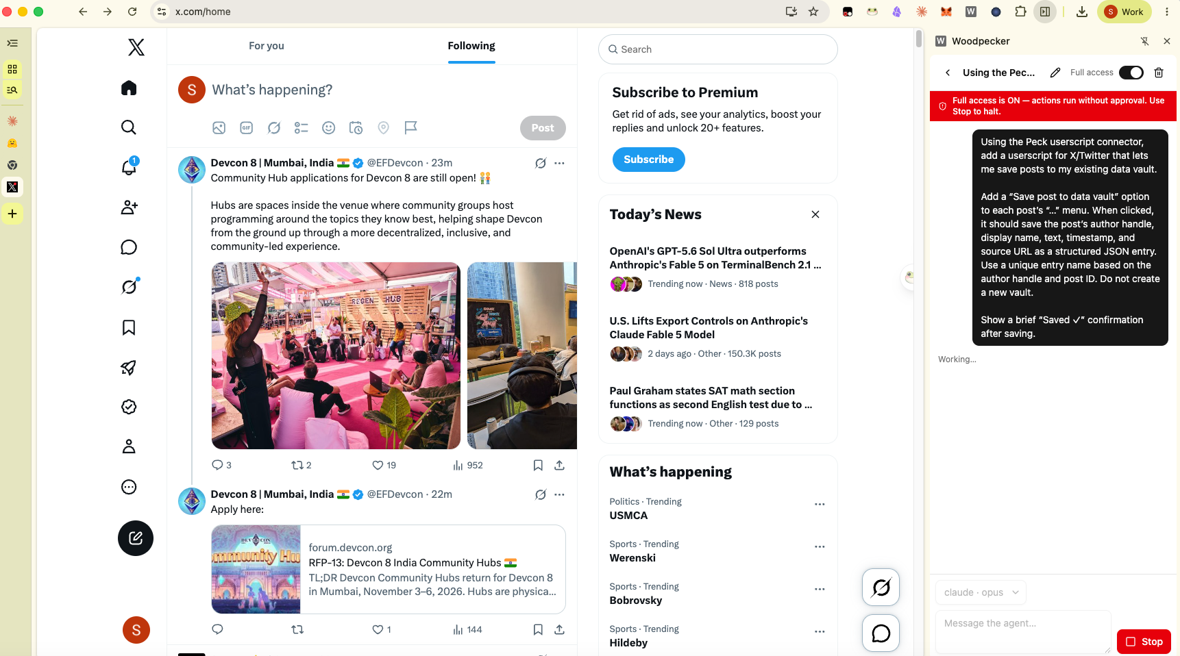Bookmark the first Devcon 8 post
The image size is (1180, 656).
(x=538, y=466)
